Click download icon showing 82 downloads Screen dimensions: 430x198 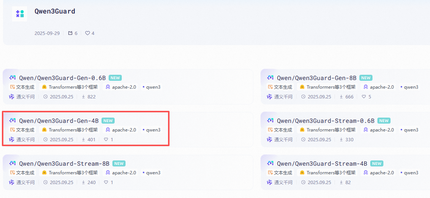341,182
